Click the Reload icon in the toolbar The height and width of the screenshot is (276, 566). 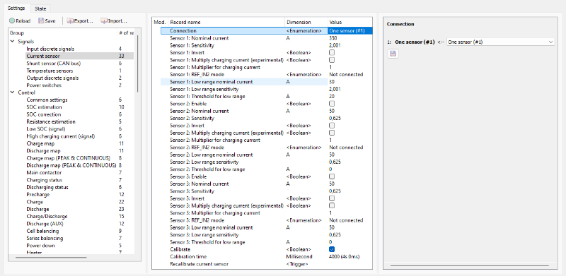(12, 21)
